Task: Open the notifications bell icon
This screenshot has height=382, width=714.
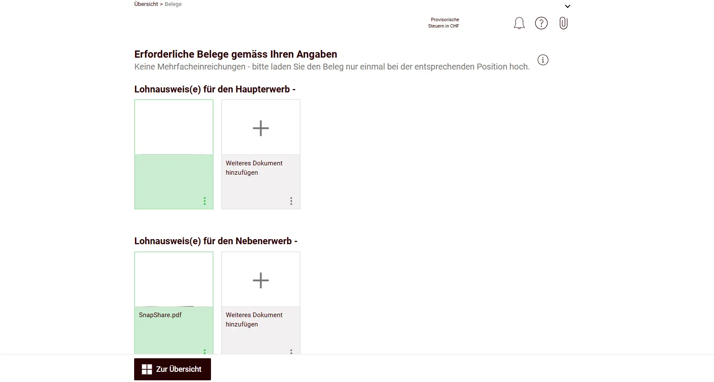Action: 519,23
